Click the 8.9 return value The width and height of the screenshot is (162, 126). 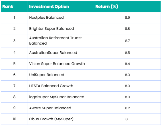(x=127, y=18)
